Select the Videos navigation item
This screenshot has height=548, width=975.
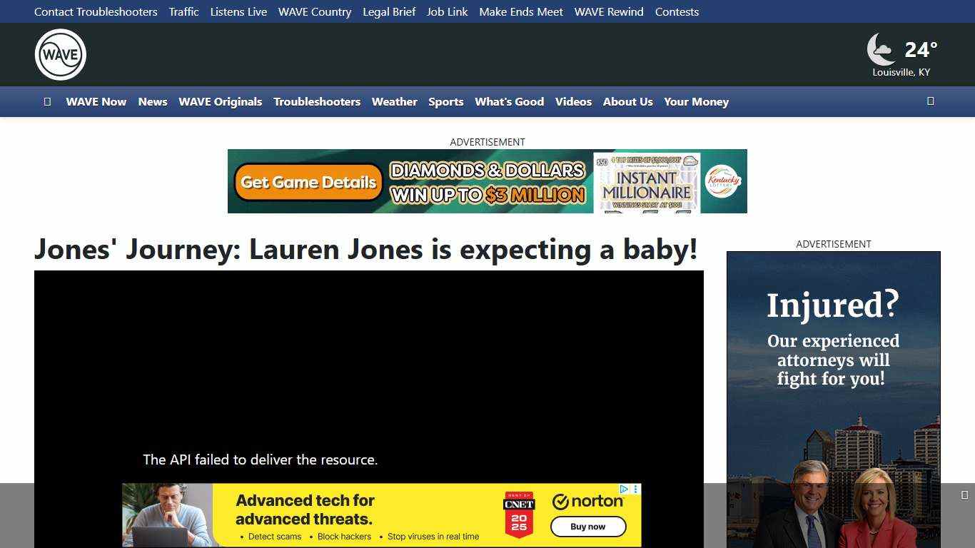point(573,101)
